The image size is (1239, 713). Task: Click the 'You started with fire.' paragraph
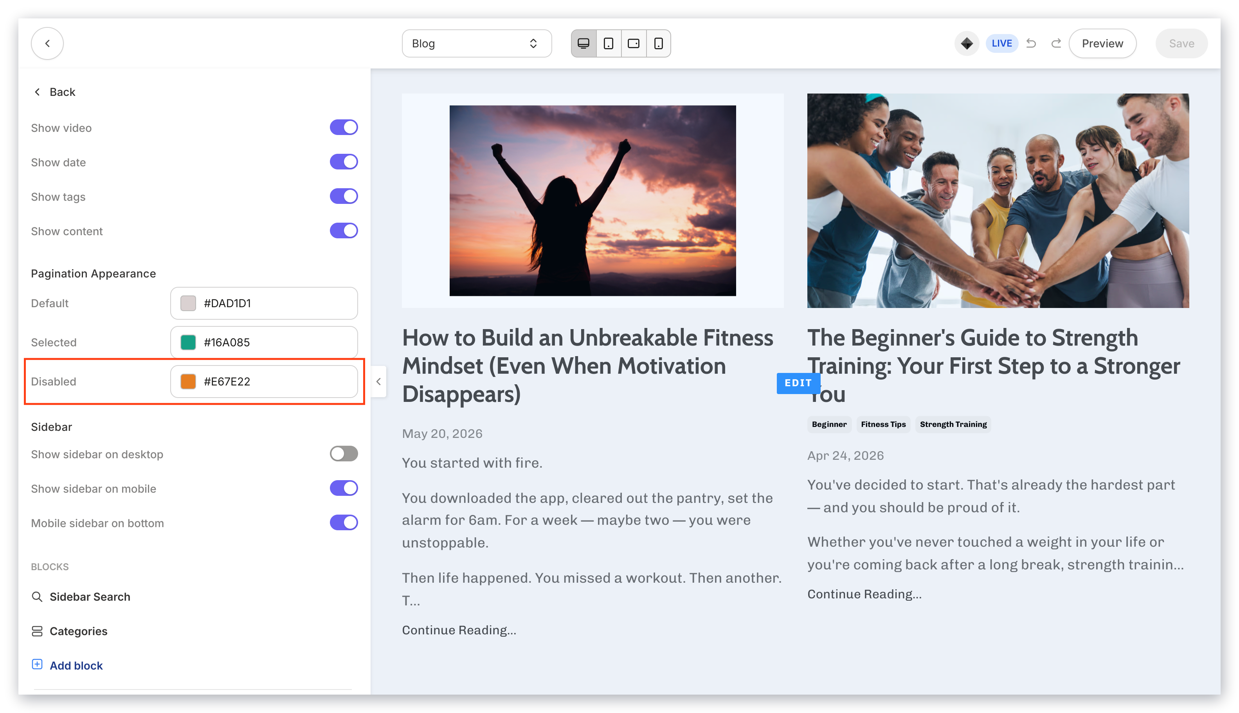click(472, 463)
